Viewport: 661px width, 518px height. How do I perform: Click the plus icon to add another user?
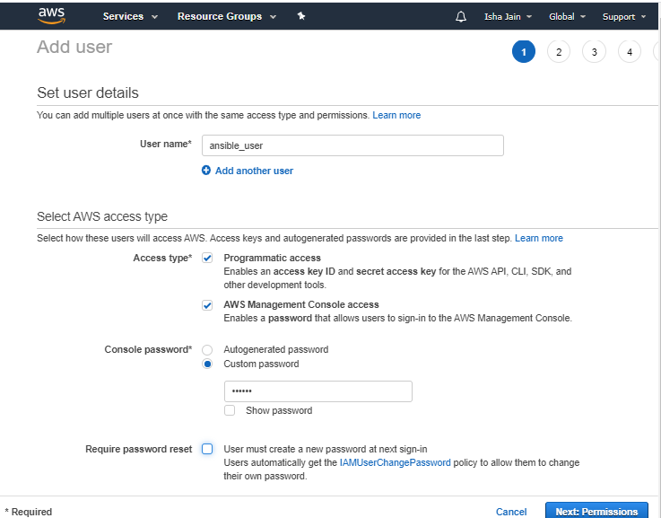(205, 170)
